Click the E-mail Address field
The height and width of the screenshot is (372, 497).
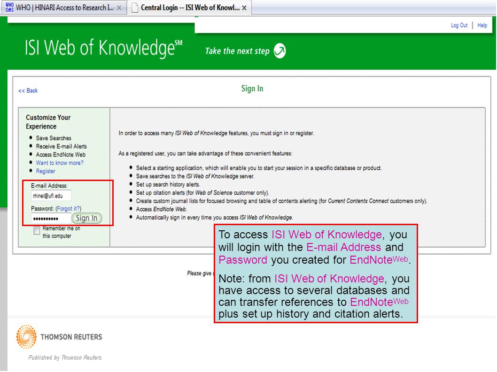(51, 196)
